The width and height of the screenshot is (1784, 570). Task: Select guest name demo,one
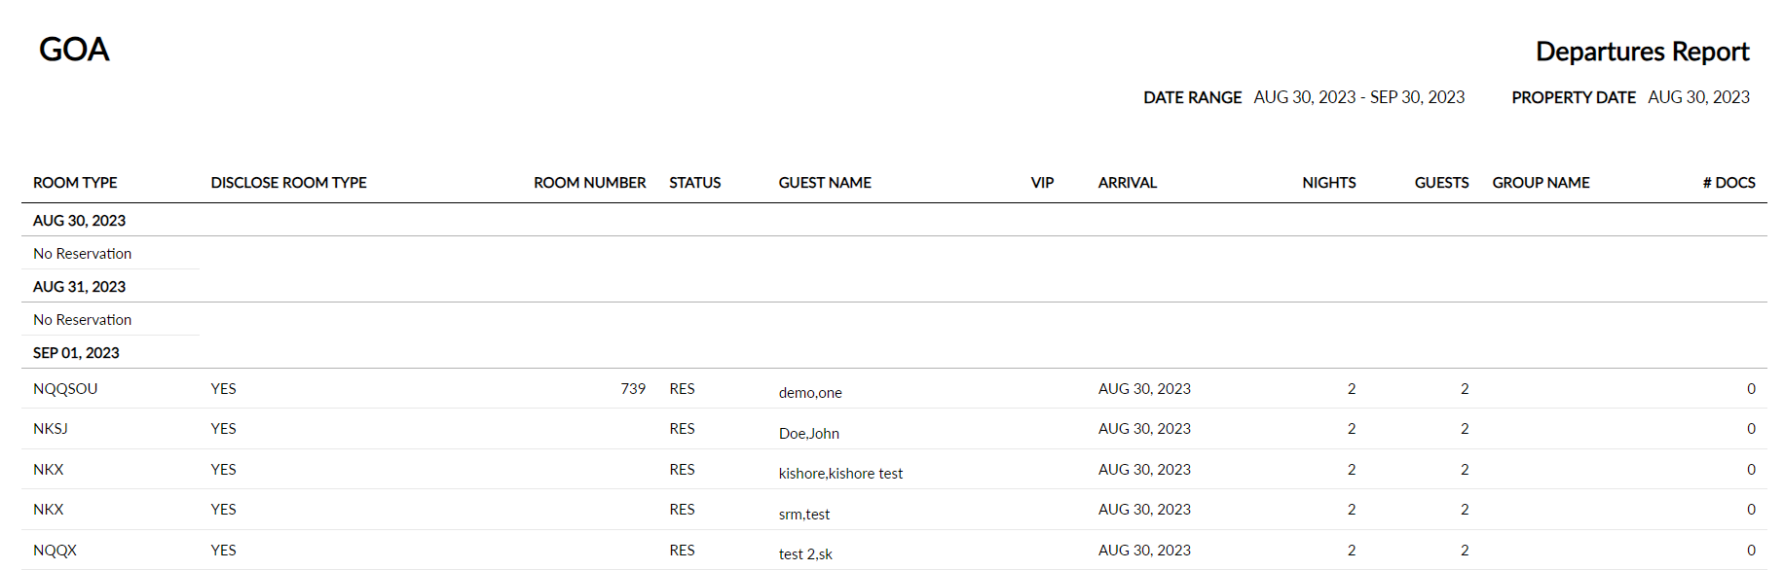tap(810, 393)
